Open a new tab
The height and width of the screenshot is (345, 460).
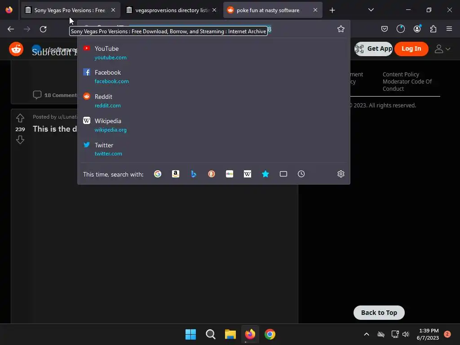coord(332,10)
